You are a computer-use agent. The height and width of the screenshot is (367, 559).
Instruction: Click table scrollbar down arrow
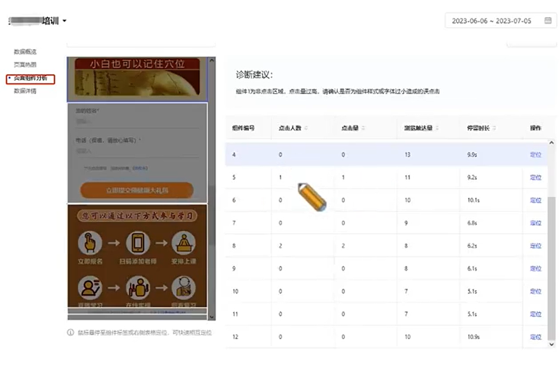click(551, 345)
